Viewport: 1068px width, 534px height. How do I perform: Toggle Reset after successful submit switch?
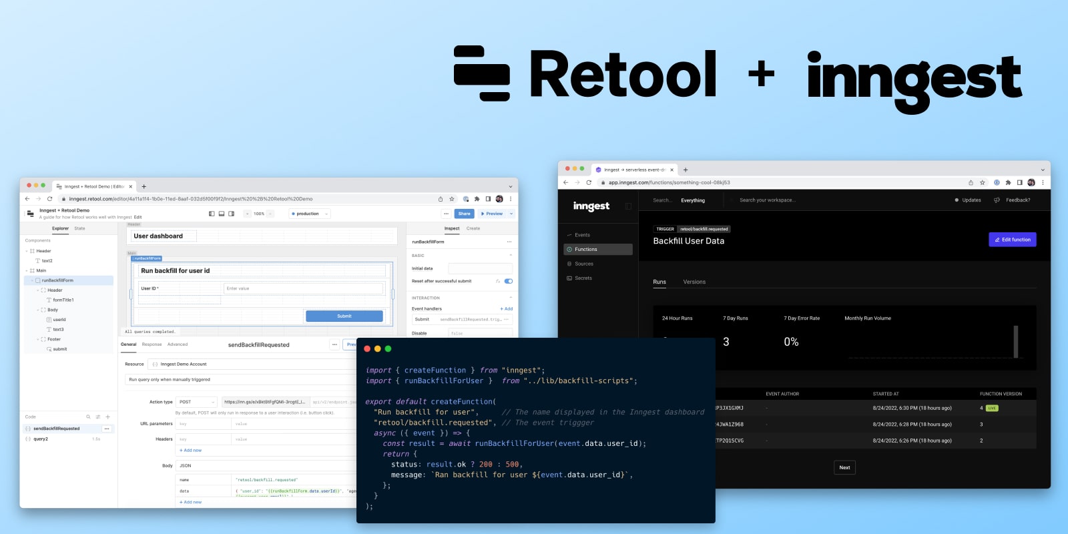pyautogui.click(x=509, y=281)
